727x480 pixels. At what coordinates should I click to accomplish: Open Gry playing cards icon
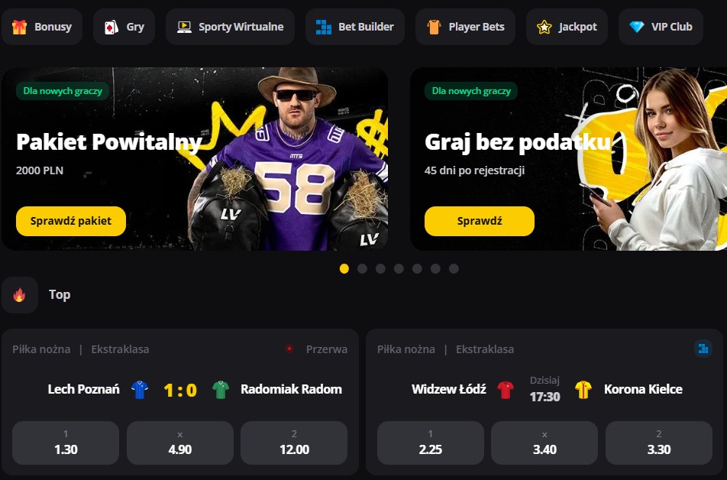(111, 27)
